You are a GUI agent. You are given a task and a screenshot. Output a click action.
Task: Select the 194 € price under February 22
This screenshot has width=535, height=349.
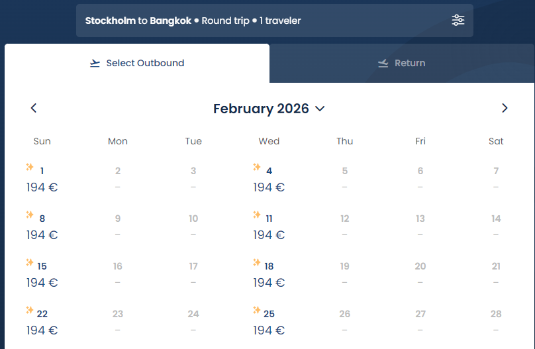42,330
